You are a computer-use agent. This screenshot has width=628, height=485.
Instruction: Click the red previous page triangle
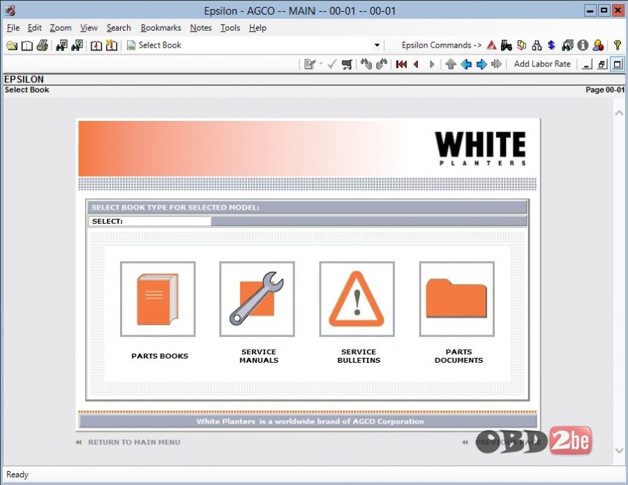point(417,64)
